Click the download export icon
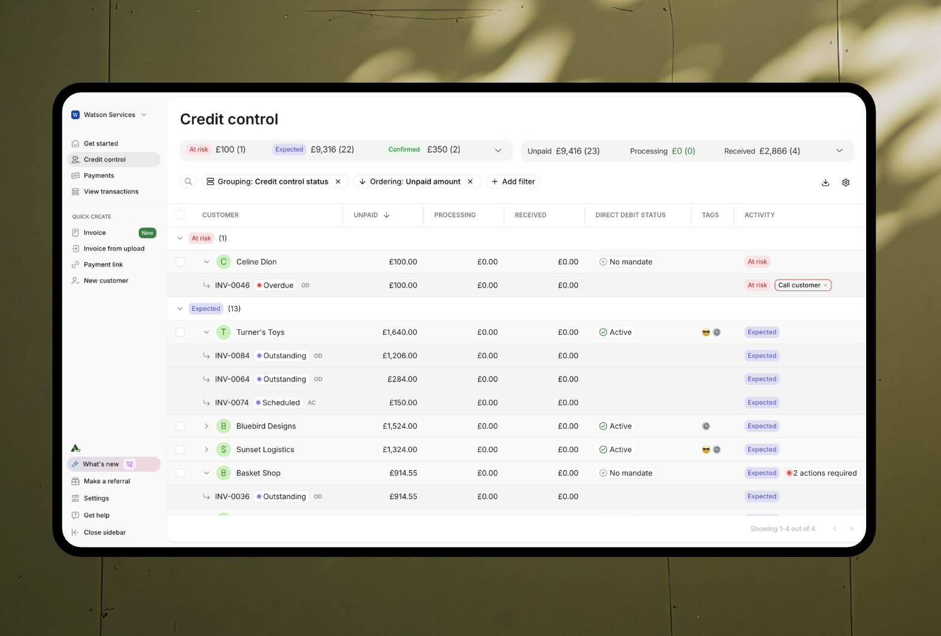This screenshot has width=941, height=636. click(825, 183)
